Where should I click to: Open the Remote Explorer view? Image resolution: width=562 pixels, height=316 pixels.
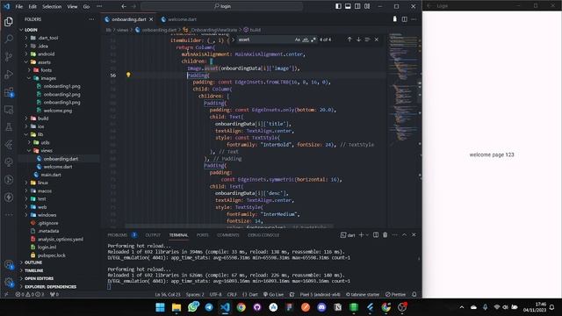click(x=9, y=110)
